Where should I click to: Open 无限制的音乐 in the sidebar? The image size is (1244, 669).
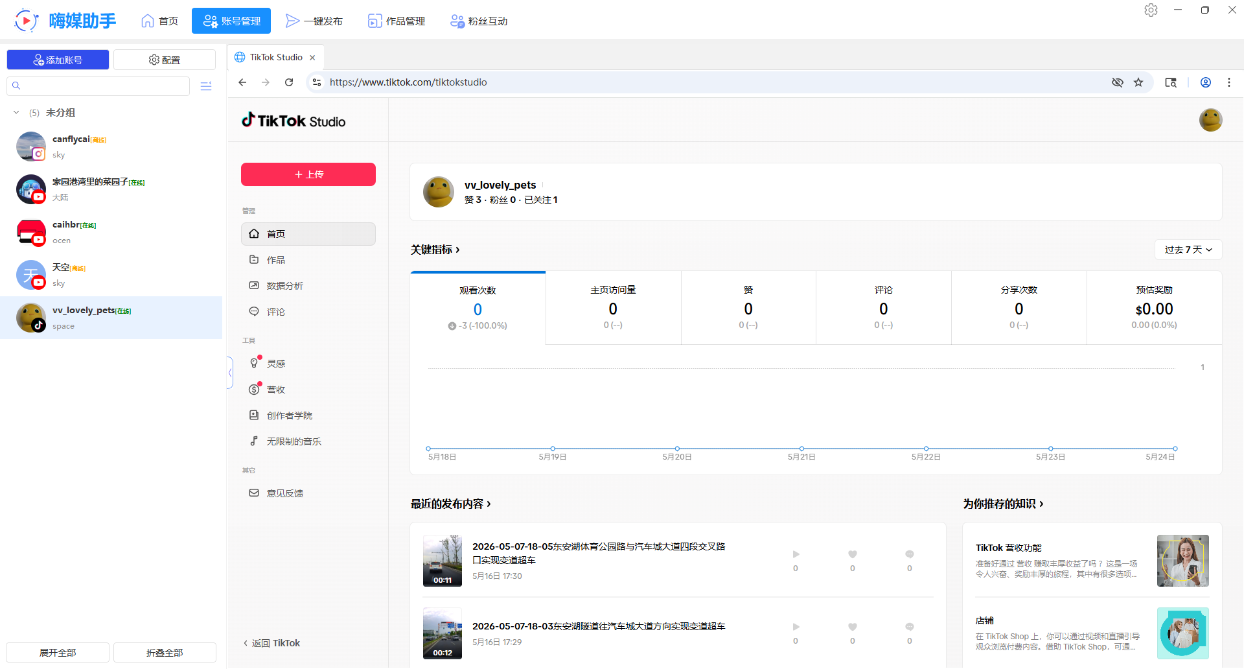308,441
